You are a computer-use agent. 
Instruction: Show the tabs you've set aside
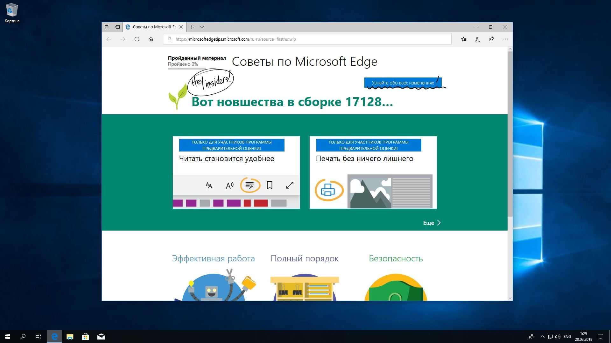[107, 27]
